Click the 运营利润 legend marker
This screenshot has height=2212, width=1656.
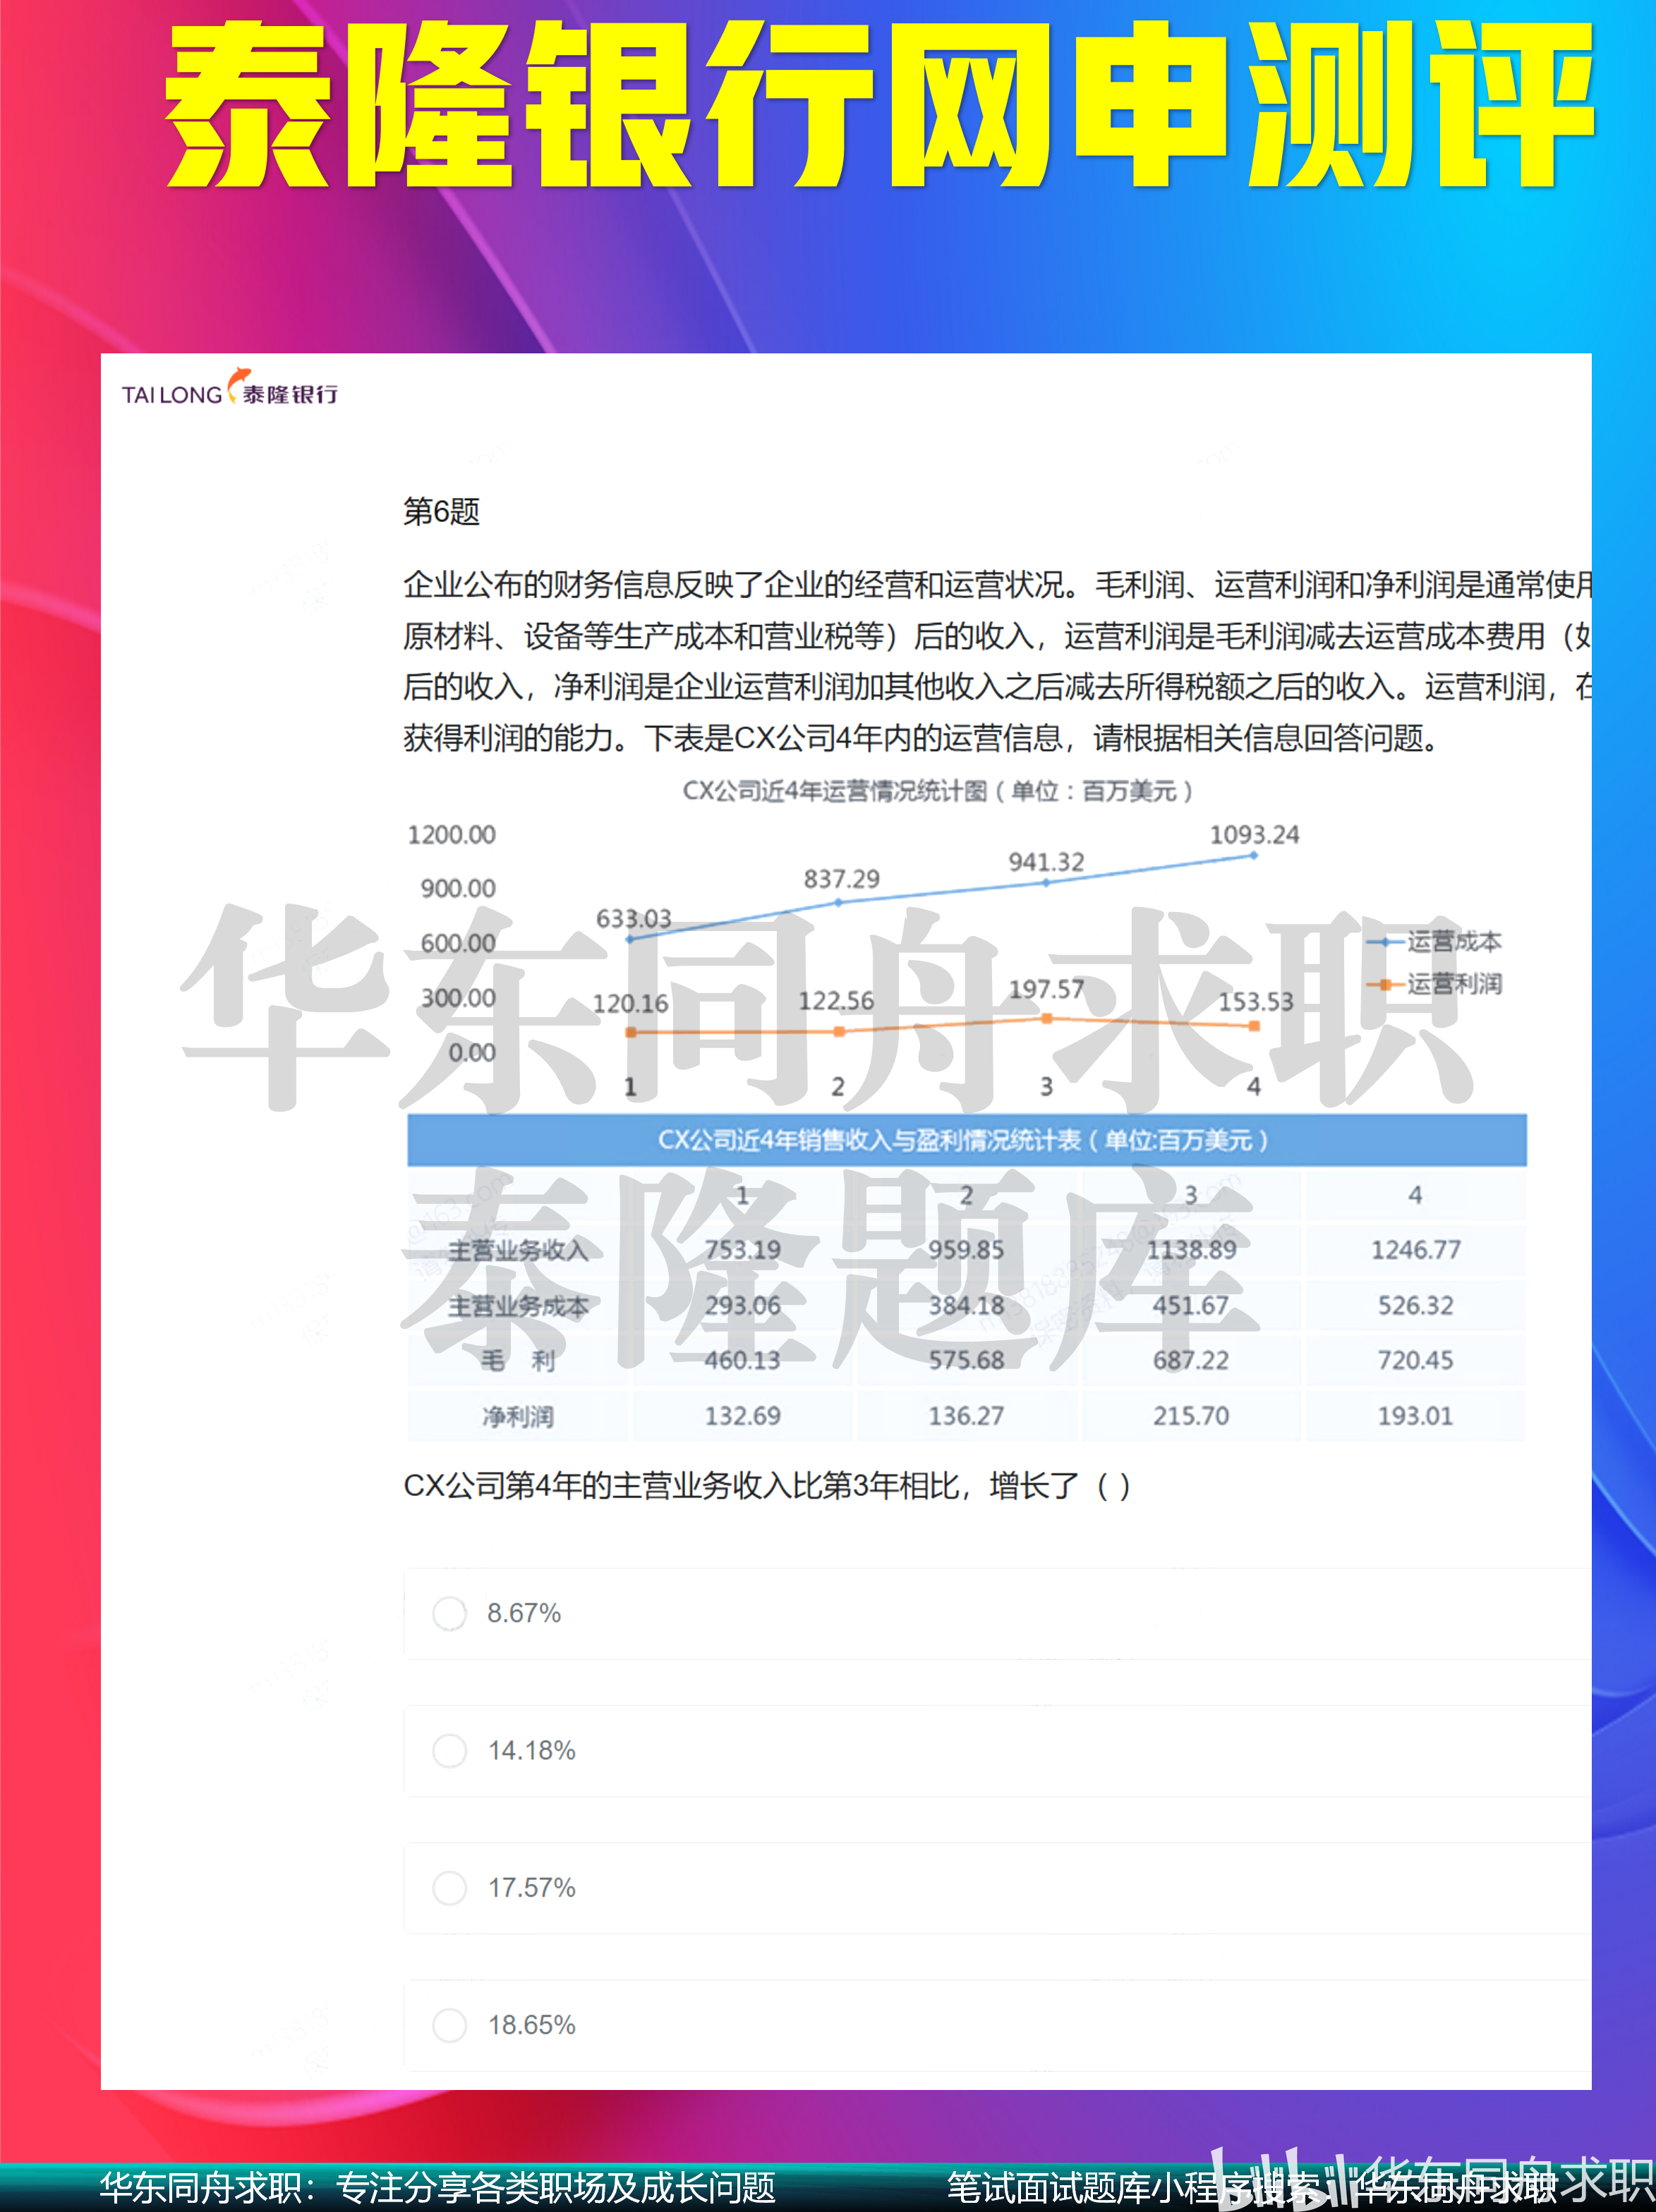point(1386,984)
